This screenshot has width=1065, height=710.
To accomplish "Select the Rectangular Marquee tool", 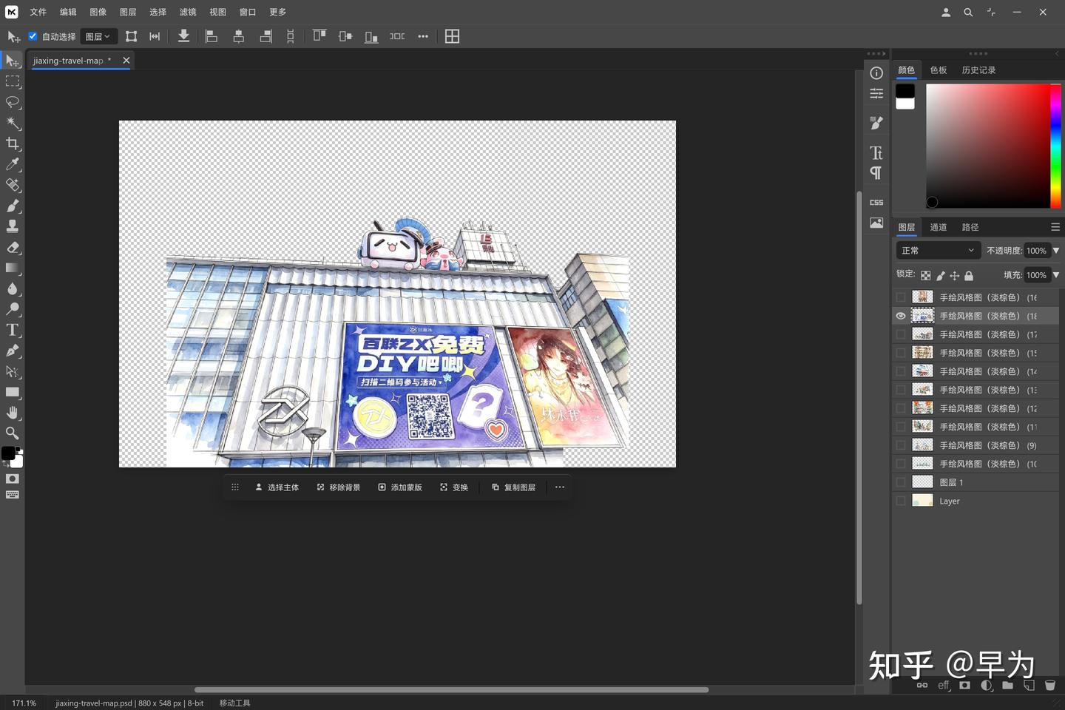I will (13, 81).
